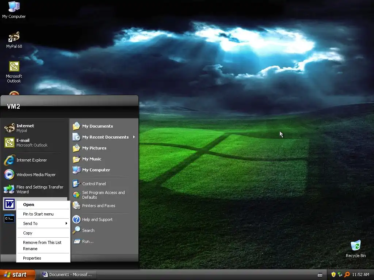Select the Recycle Bin on the desktop
Image resolution: width=374 pixels, height=280 pixels.
[x=356, y=249]
